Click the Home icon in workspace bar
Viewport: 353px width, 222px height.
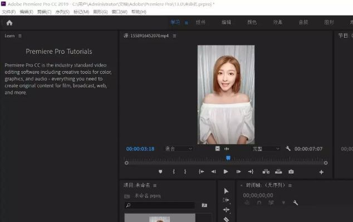(x=9, y=23)
